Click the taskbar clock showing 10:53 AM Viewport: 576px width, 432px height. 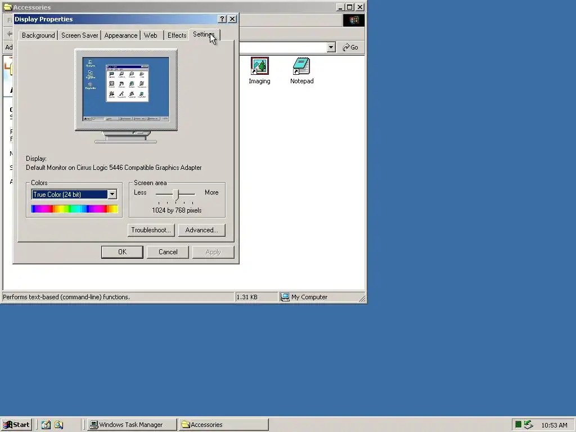click(554, 425)
